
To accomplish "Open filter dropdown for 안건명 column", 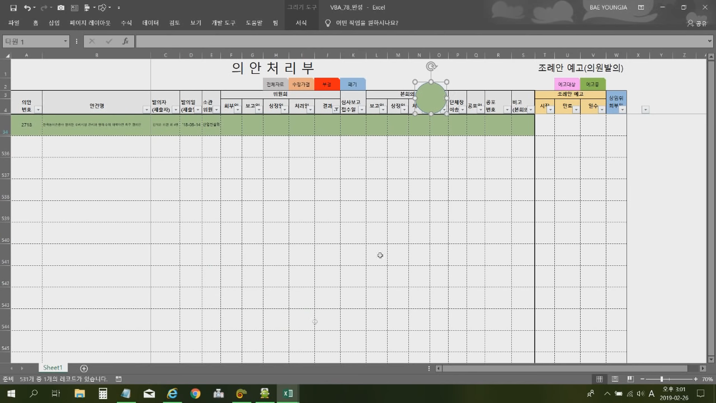I will (147, 110).
